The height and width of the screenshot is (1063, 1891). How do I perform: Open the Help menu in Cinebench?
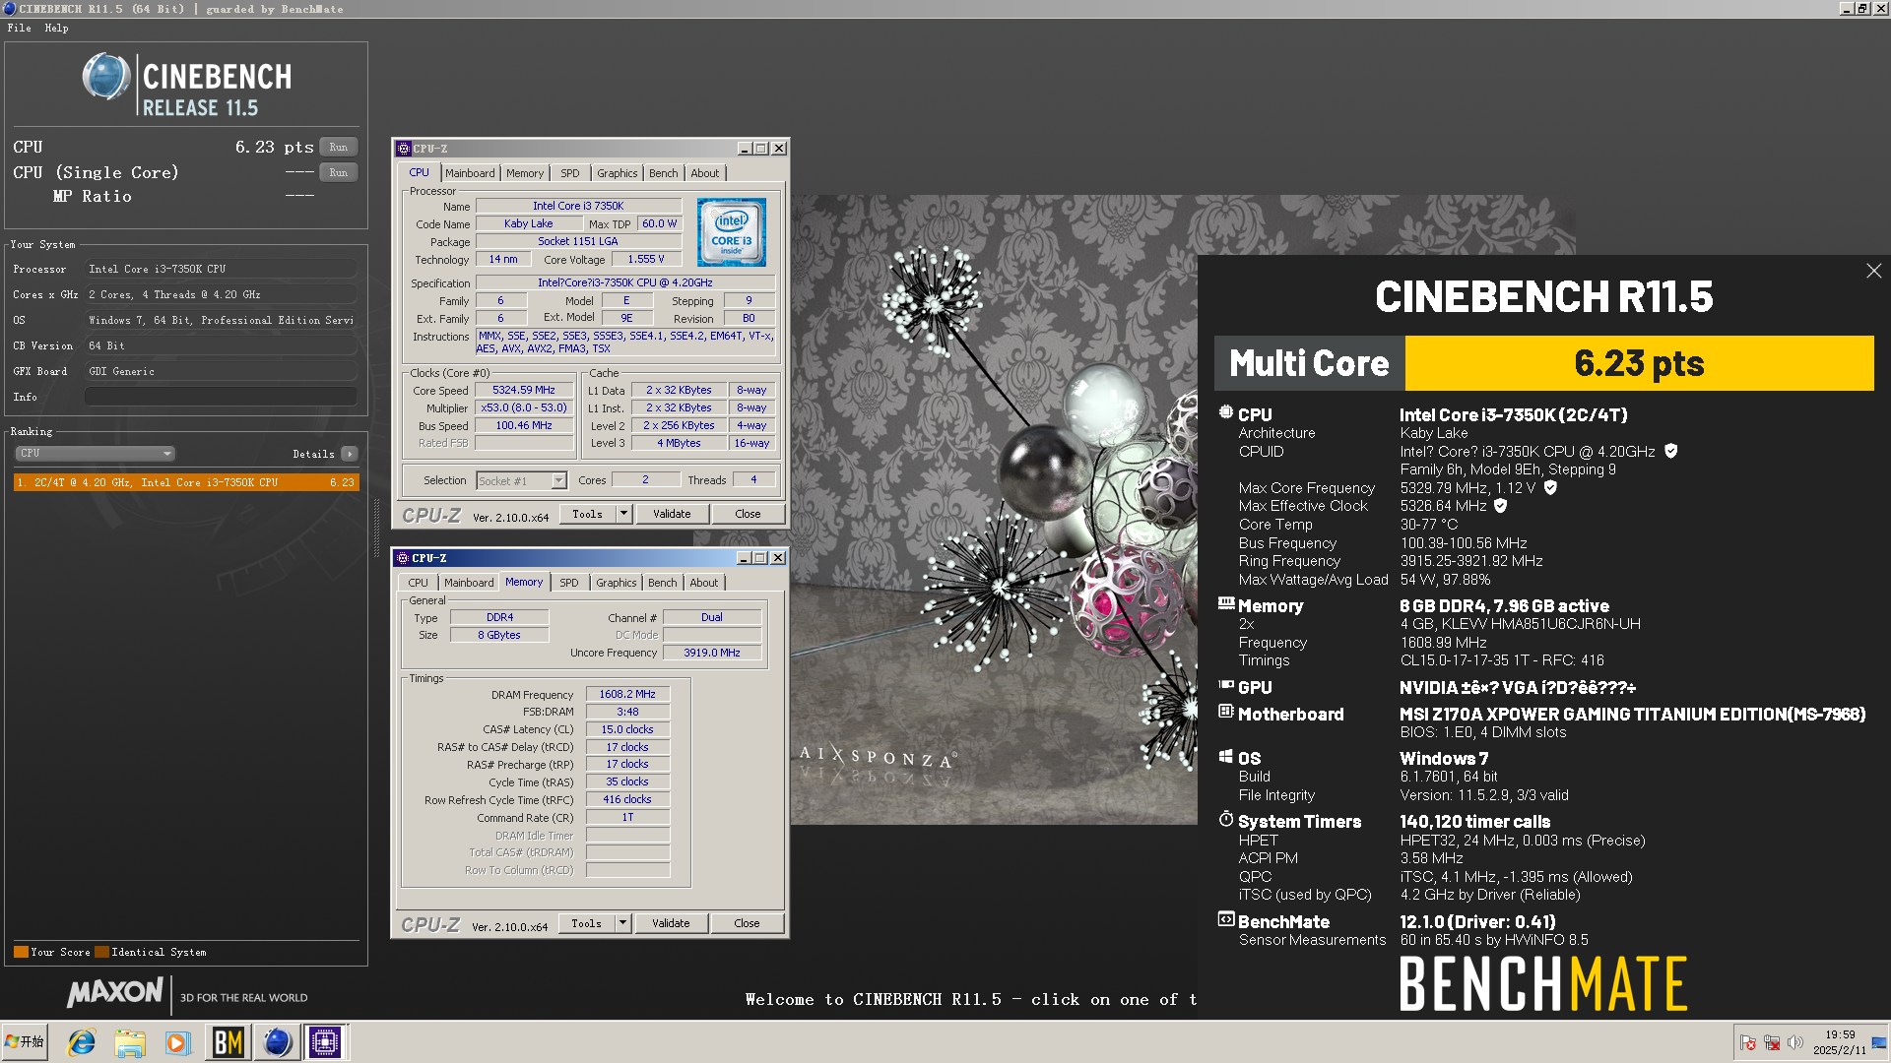[56, 28]
